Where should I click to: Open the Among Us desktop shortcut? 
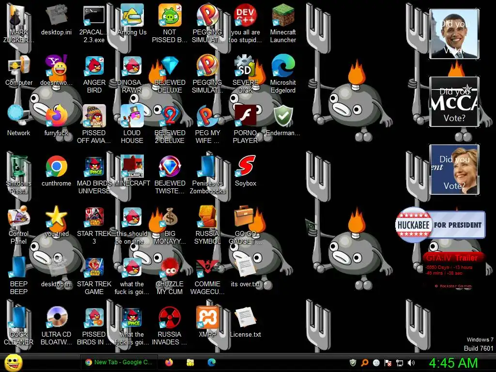(132, 19)
